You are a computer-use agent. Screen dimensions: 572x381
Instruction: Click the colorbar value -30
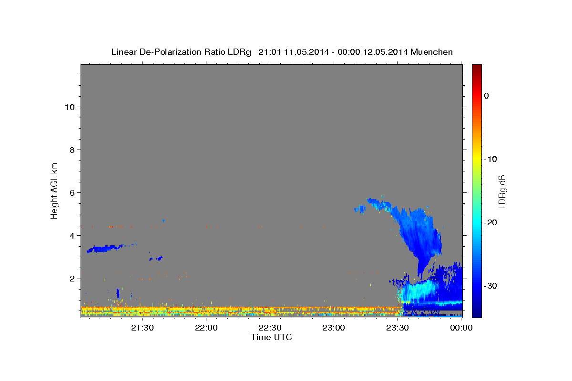pos(490,286)
